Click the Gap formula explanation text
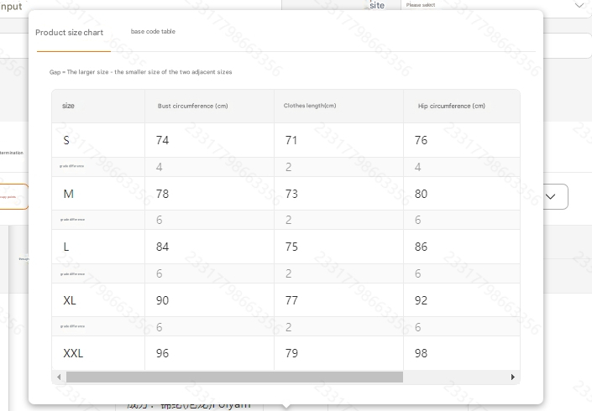Screen dimensions: 592x411 coord(140,72)
